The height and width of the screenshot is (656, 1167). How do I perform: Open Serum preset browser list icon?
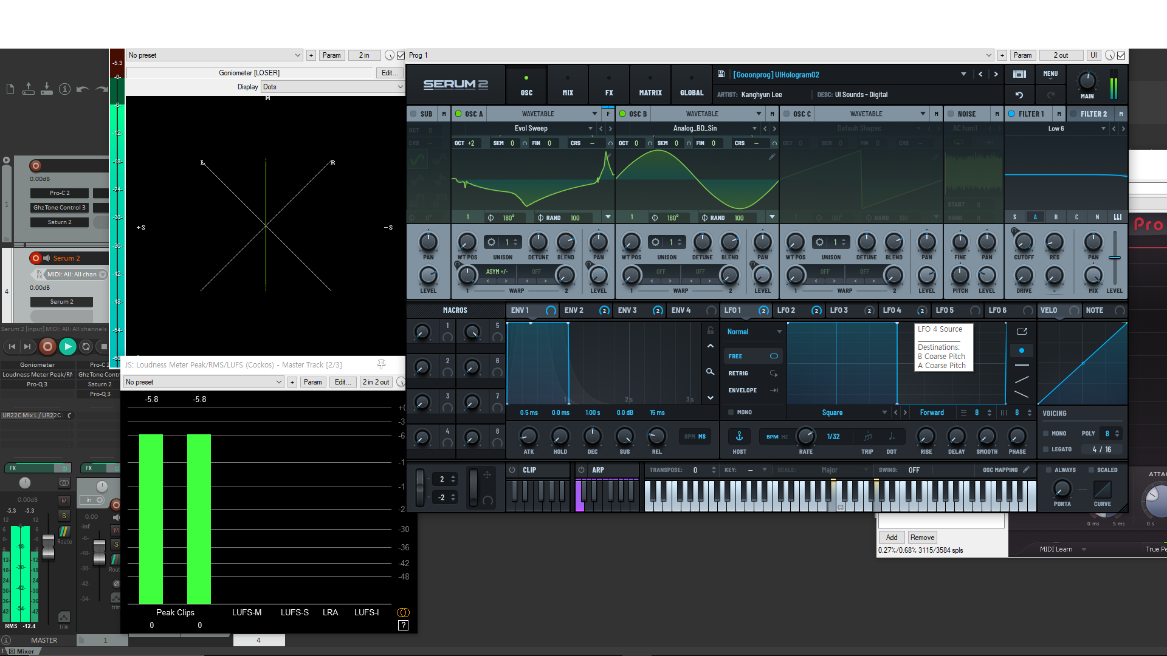click(1019, 74)
